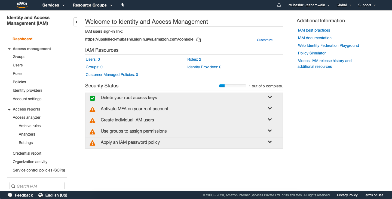Expand Activate MFA on your root account chevron
Image resolution: width=392 pixels, height=199 pixels.
270,109
